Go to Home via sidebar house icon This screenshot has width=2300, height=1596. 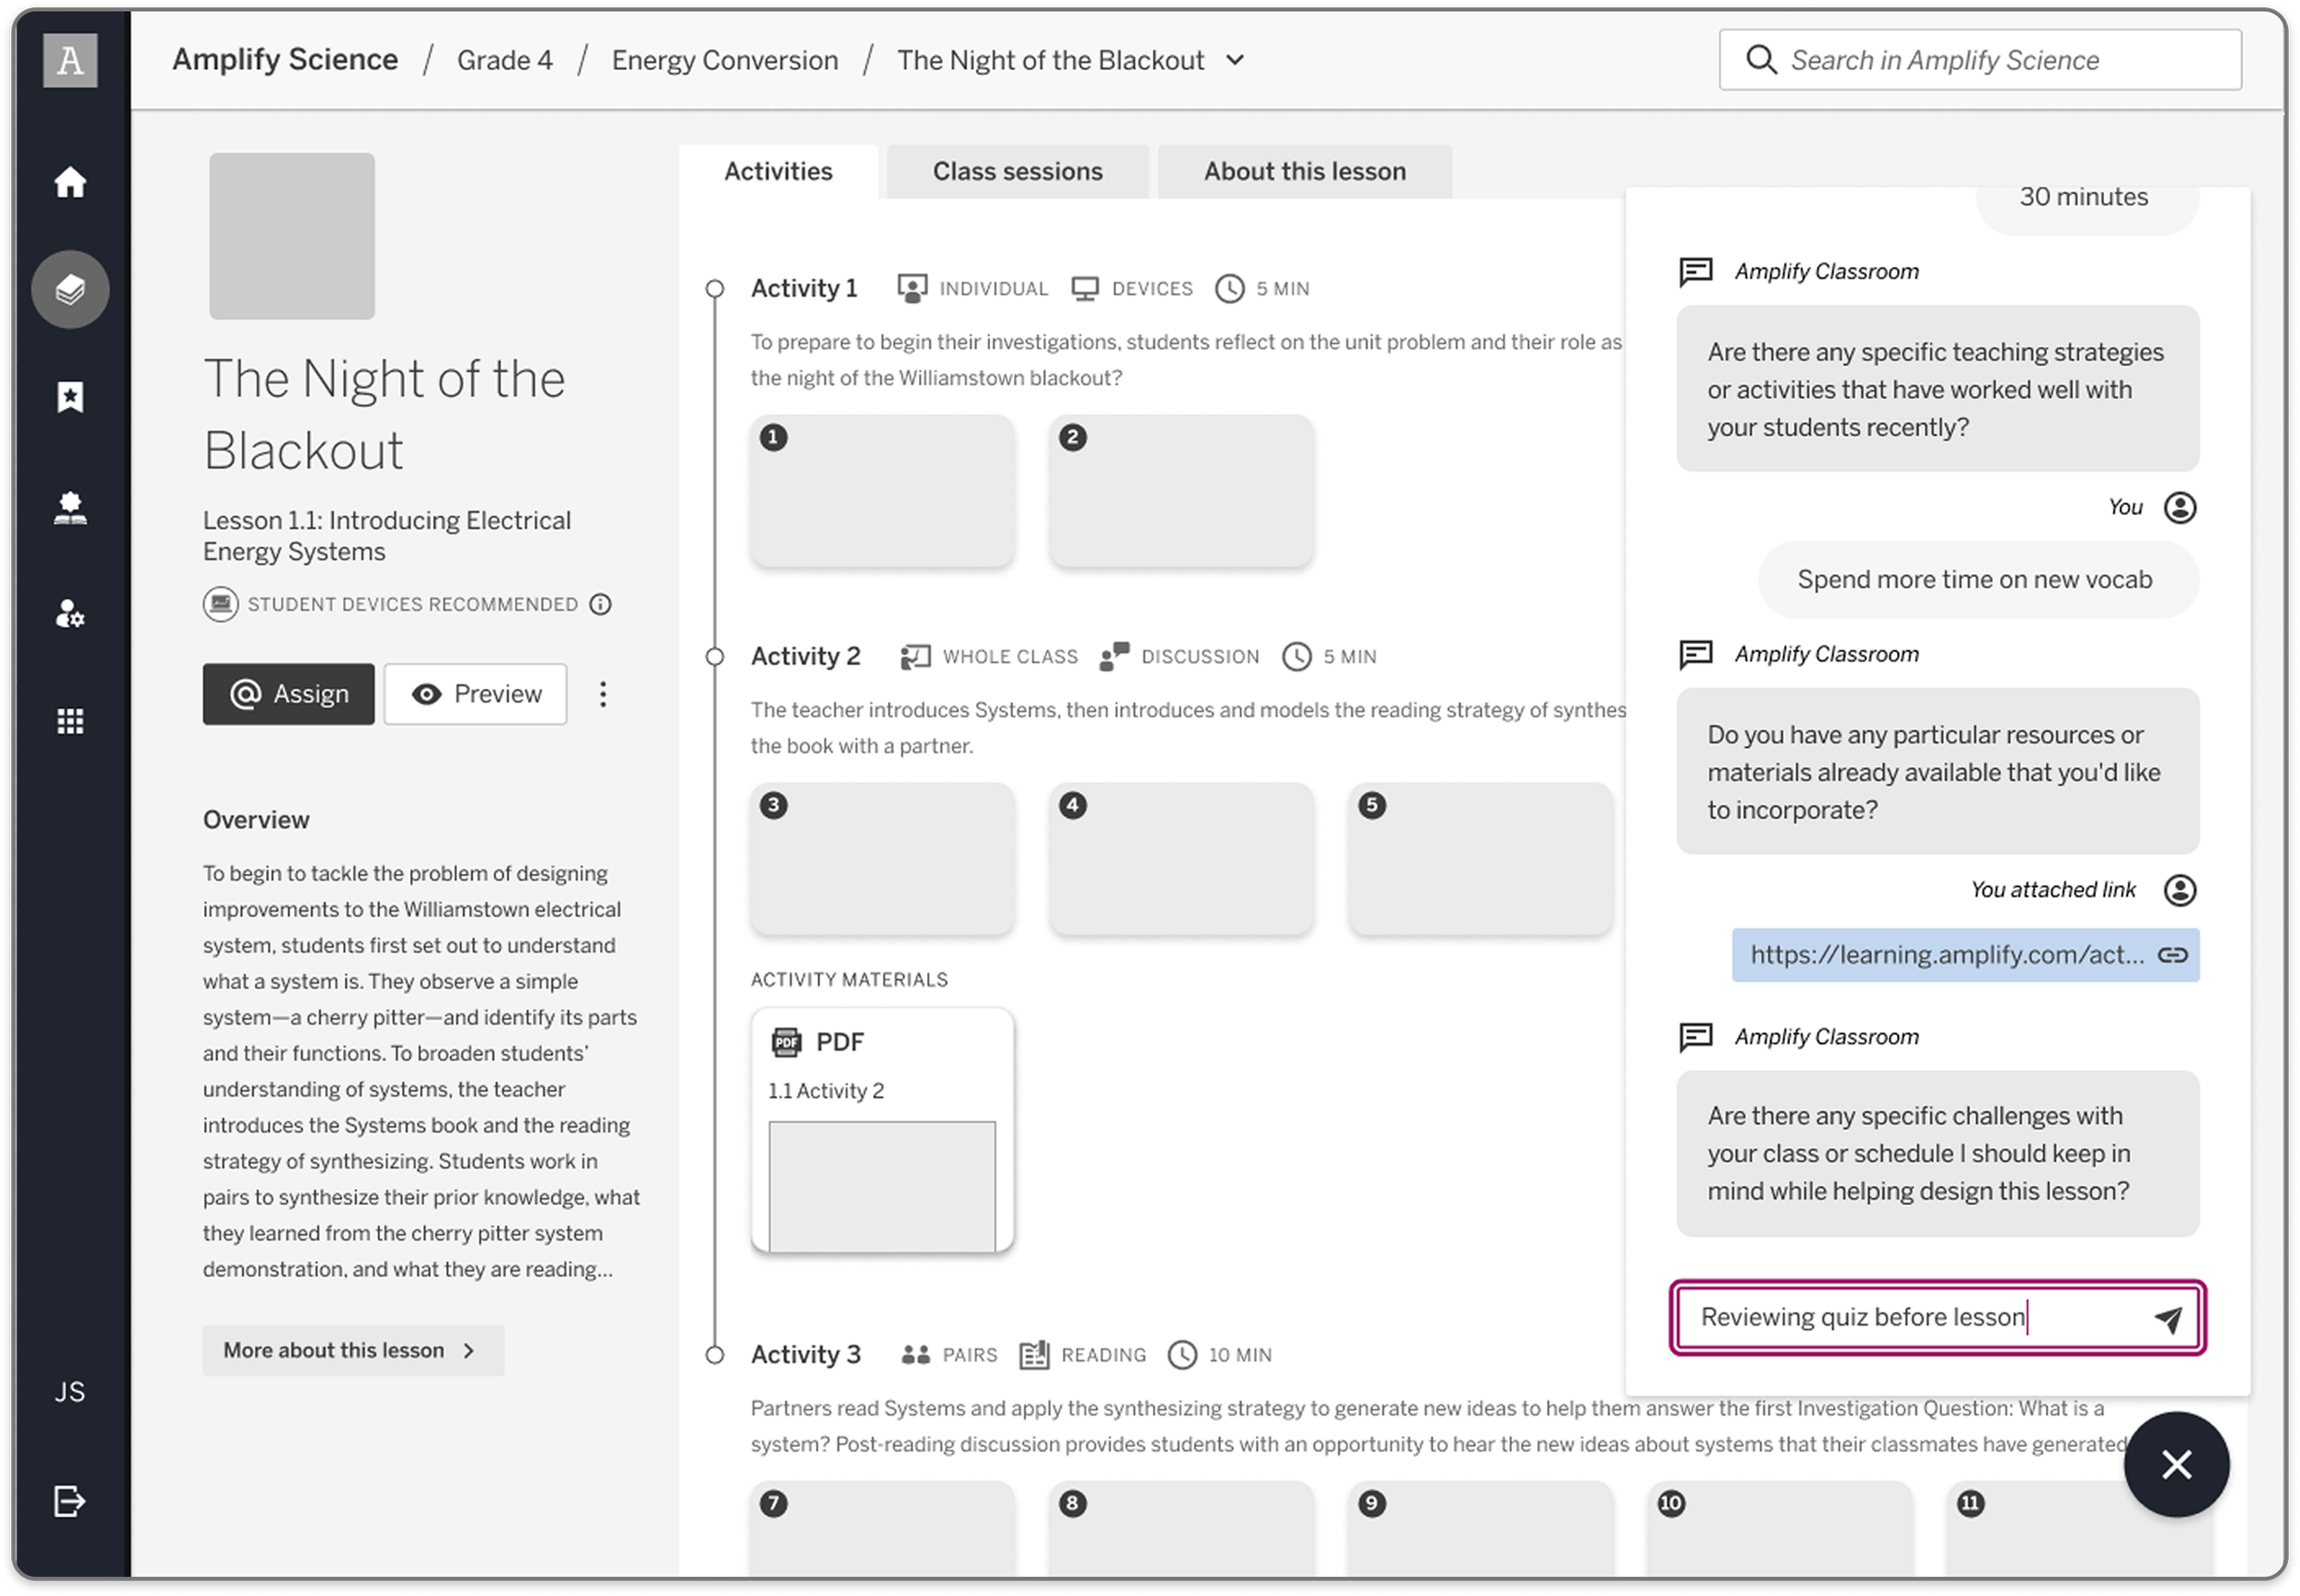coord(70,182)
